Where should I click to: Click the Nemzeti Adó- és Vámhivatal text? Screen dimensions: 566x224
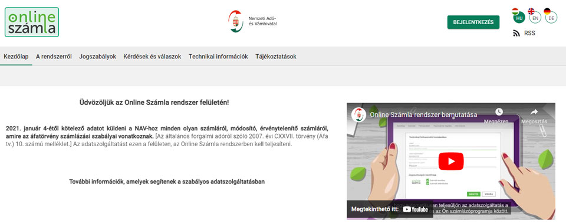click(263, 21)
